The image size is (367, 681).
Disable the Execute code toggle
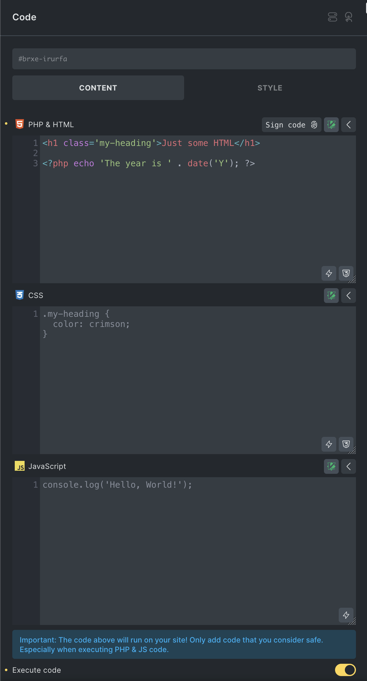[345, 670]
